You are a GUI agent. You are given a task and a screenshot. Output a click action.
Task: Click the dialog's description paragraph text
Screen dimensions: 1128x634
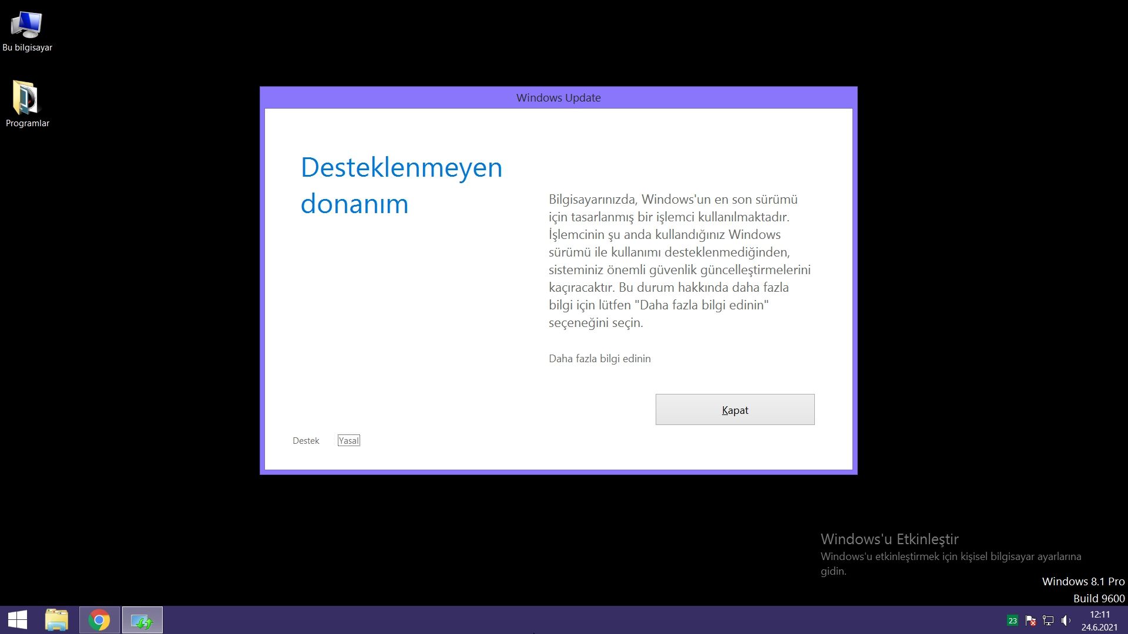click(x=679, y=261)
